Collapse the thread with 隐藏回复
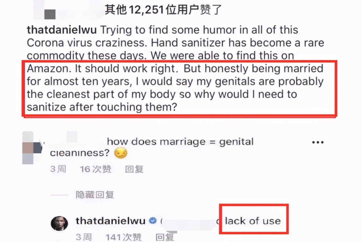Image resolution: width=362 pixels, height=242 pixels. [x=95, y=195]
